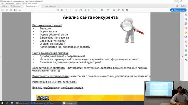
Task: Select the active first document tab
Action: click(x=32, y=6)
